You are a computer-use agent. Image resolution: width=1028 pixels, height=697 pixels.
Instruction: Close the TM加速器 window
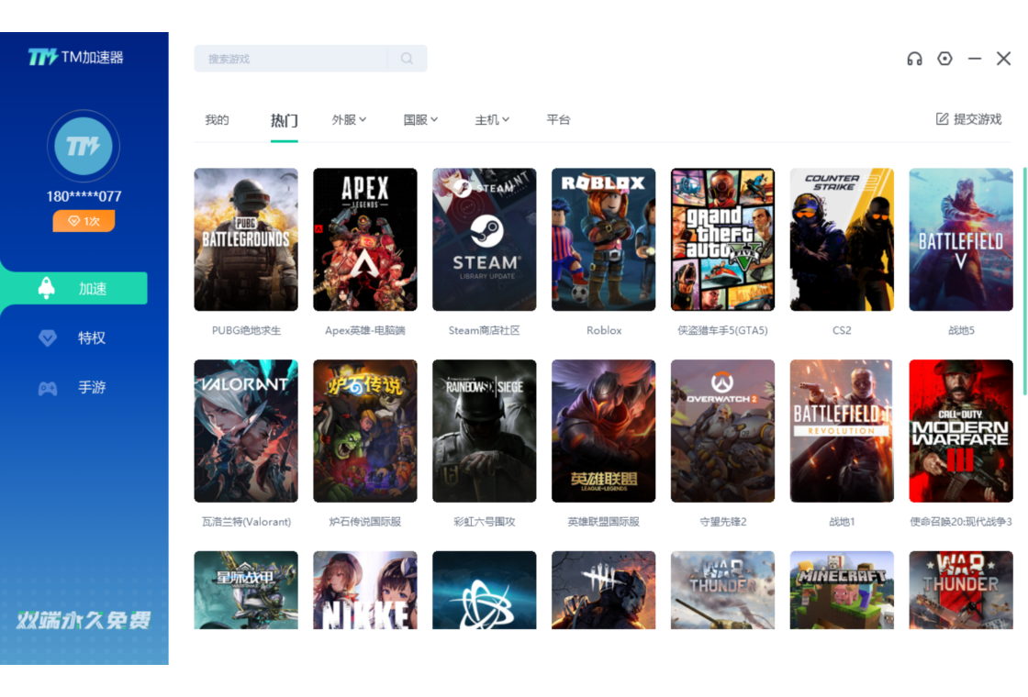(1003, 59)
